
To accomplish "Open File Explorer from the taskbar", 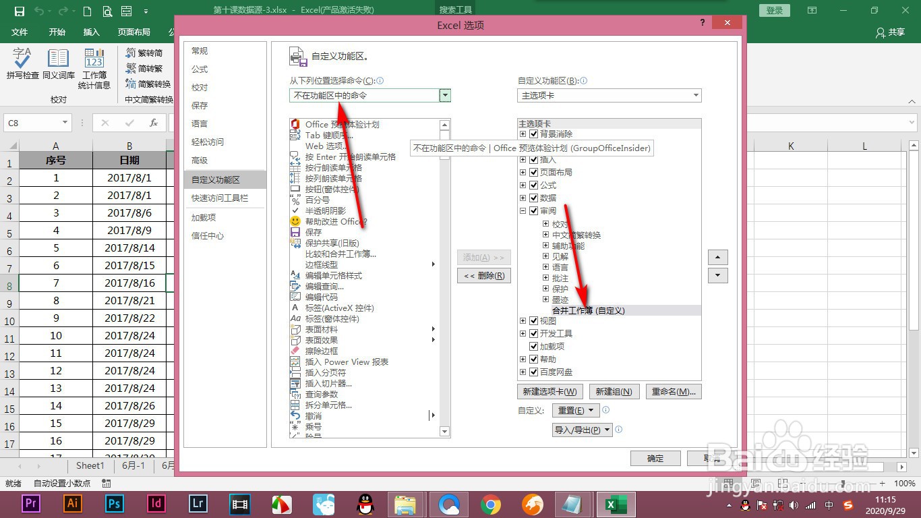I will pos(406,504).
